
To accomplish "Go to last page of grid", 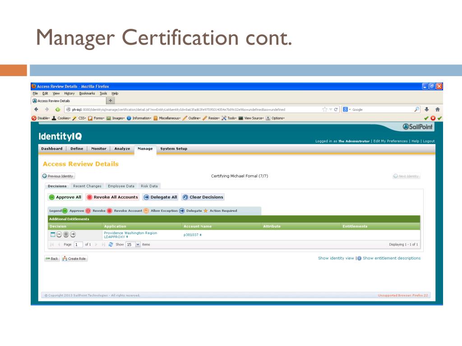I will [103, 245].
